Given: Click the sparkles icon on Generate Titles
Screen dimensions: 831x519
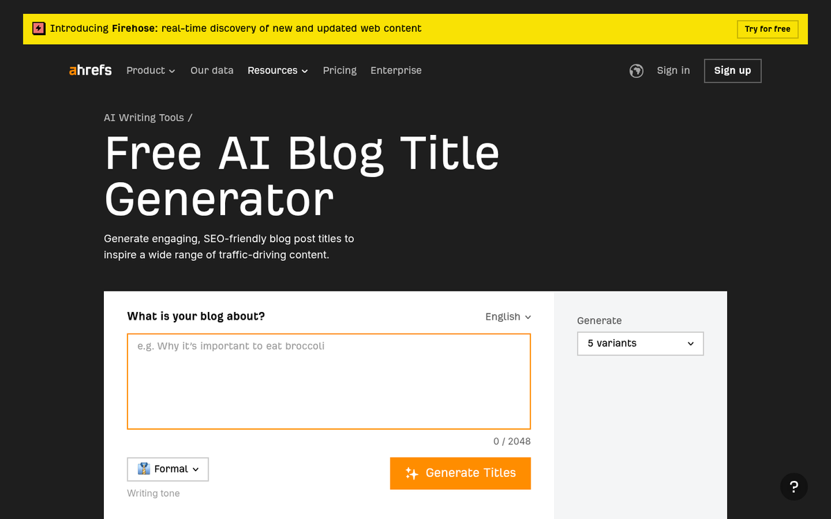Looking at the screenshot, I should [x=411, y=473].
